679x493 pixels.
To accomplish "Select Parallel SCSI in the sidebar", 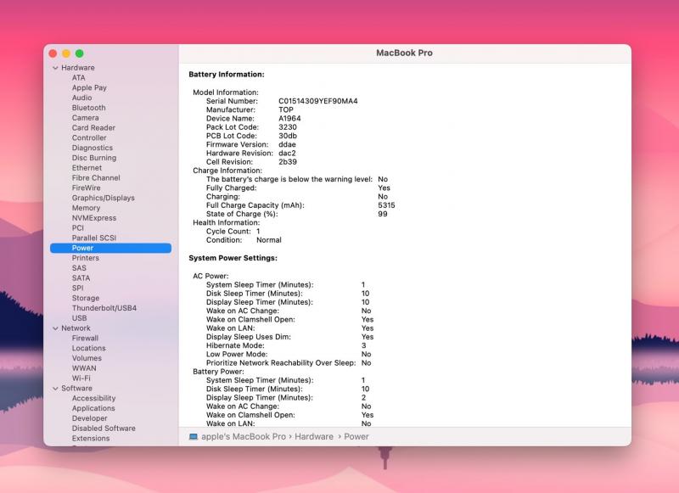I will click(x=94, y=238).
